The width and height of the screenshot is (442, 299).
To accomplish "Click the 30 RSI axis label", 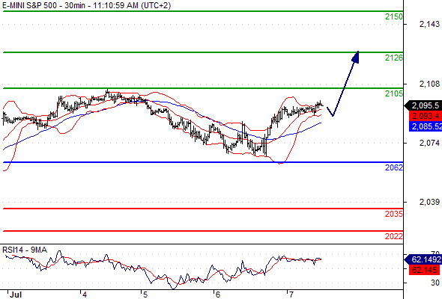I will click(435, 283).
